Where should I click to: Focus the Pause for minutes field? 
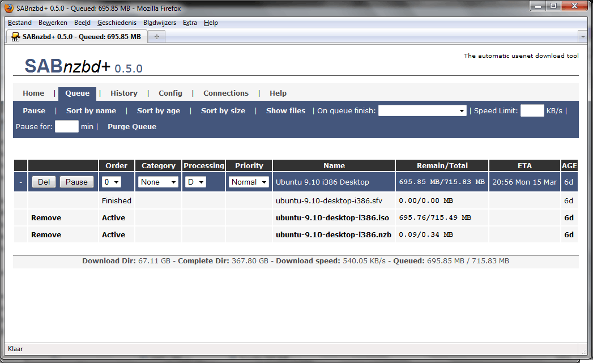tap(67, 126)
